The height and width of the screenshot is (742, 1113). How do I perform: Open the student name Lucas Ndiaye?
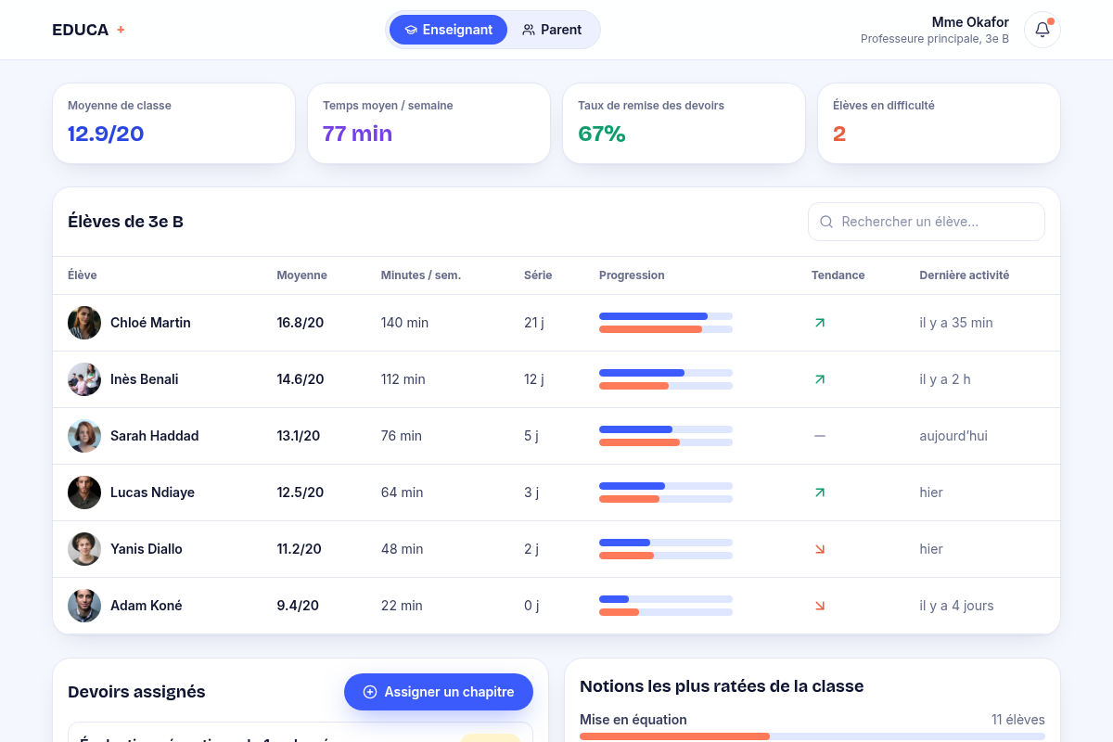(x=152, y=493)
